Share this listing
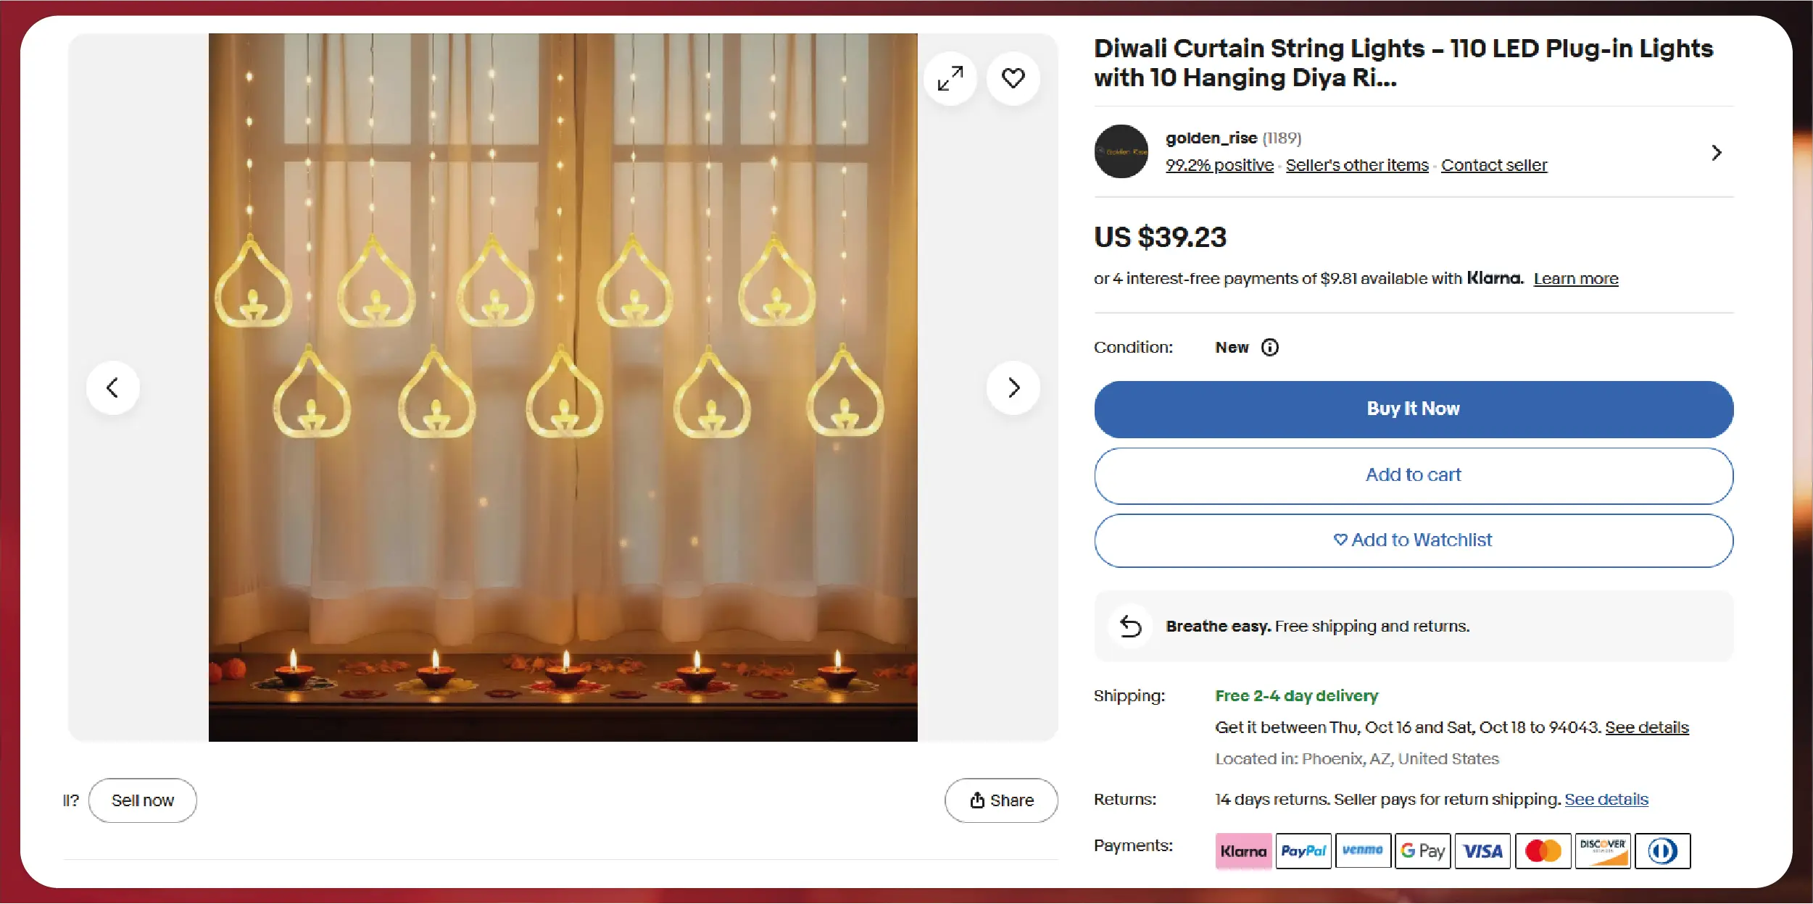This screenshot has height=904, width=1813. click(x=1000, y=800)
